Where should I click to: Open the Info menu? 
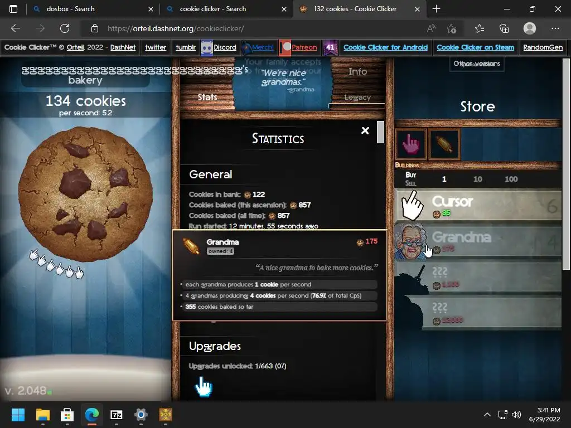357,72
